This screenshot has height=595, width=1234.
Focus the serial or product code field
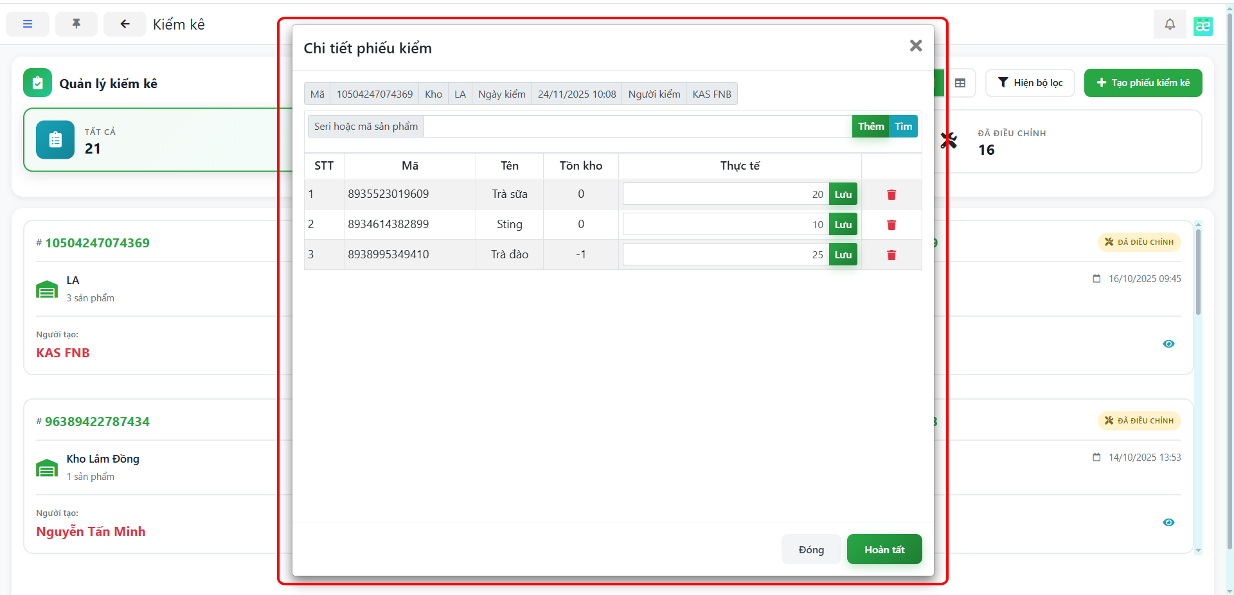(x=637, y=127)
